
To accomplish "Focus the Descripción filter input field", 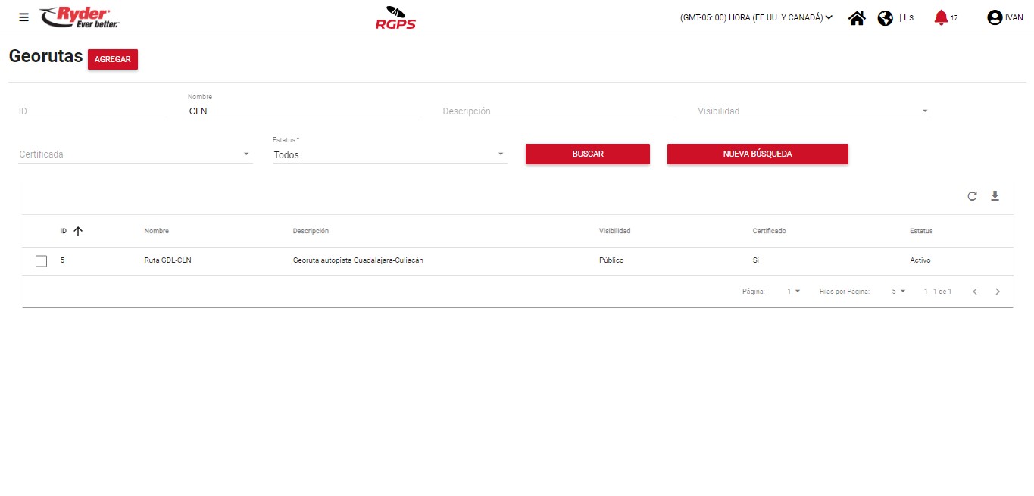I will point(559,111).
